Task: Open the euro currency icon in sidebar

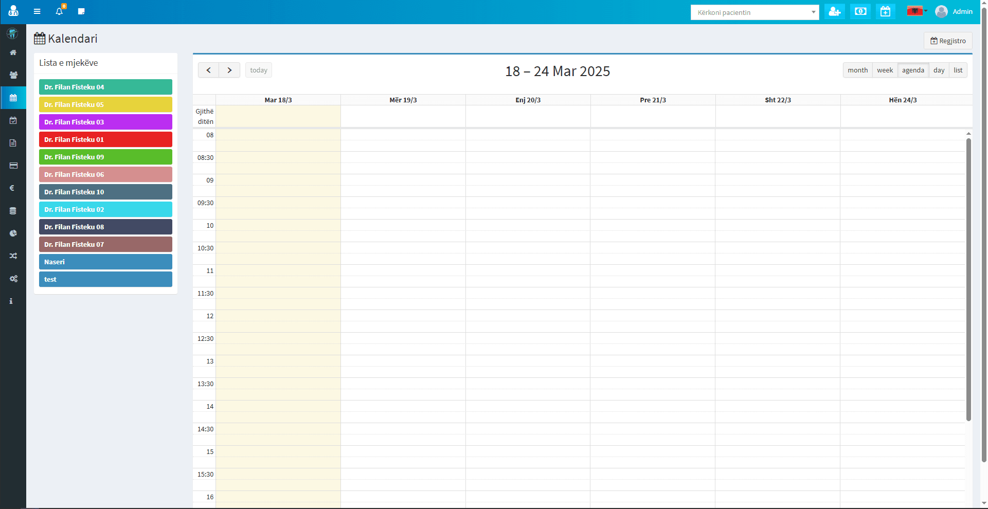Action: pos(12,188)
